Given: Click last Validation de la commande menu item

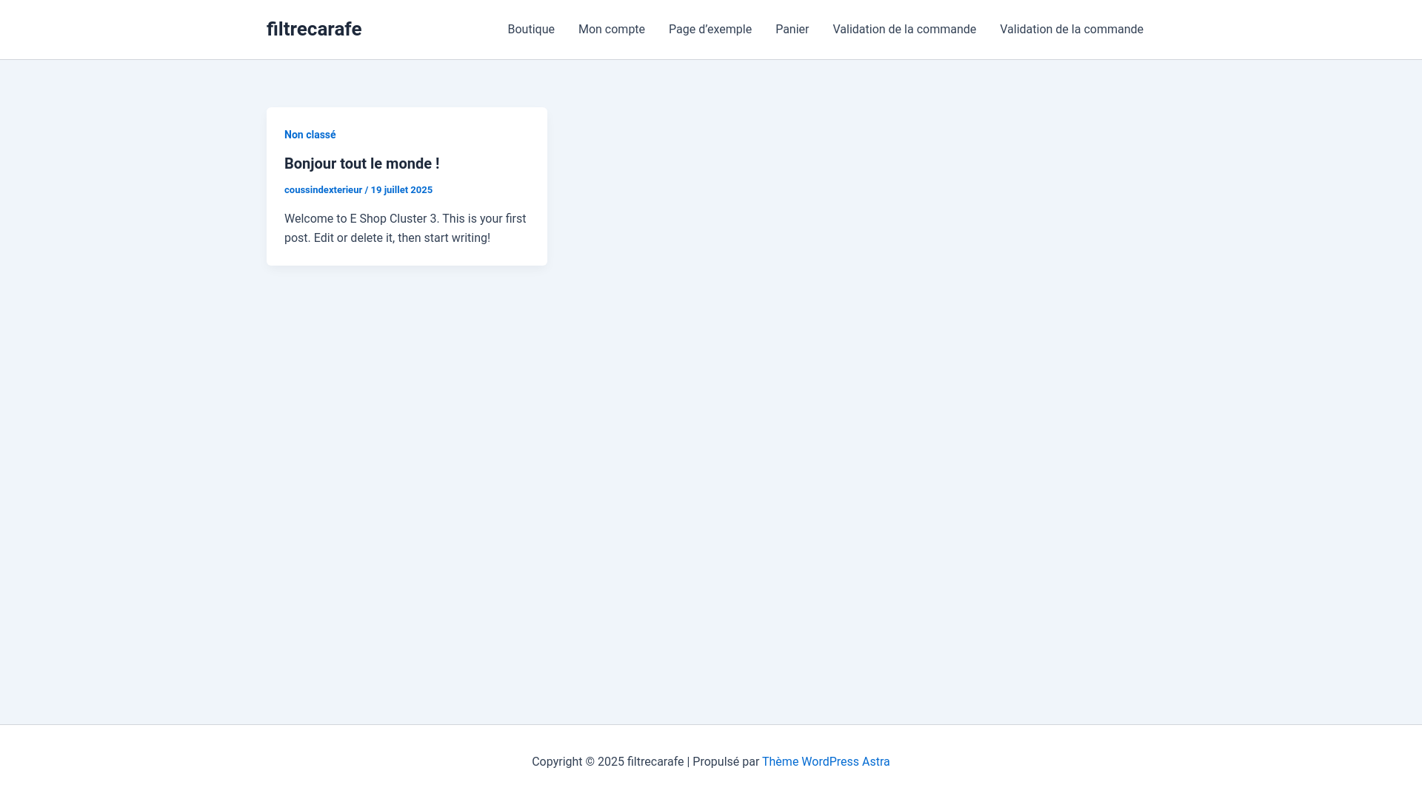Looking at the screenshot, I should point(1072,30).
